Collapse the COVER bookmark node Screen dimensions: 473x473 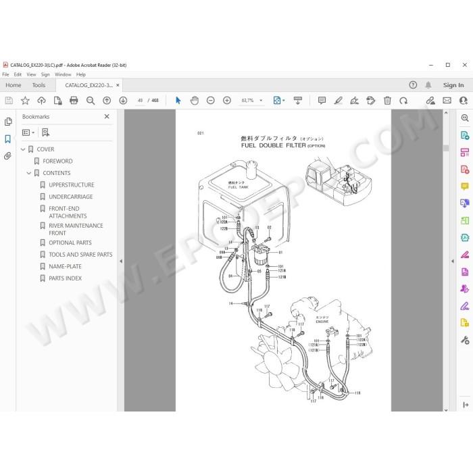tap(23, 149)
